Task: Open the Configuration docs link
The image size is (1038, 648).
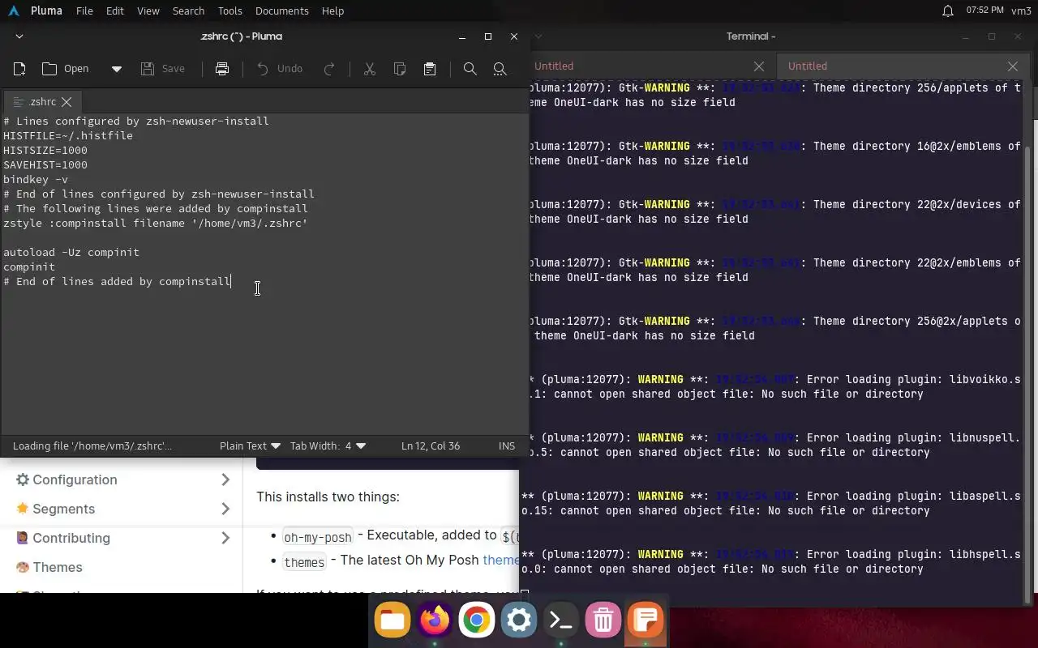Action: point(75,480)
